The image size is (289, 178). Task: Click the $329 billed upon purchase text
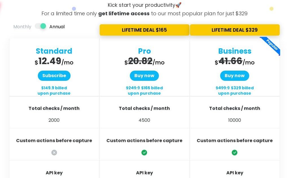point(235,90)
